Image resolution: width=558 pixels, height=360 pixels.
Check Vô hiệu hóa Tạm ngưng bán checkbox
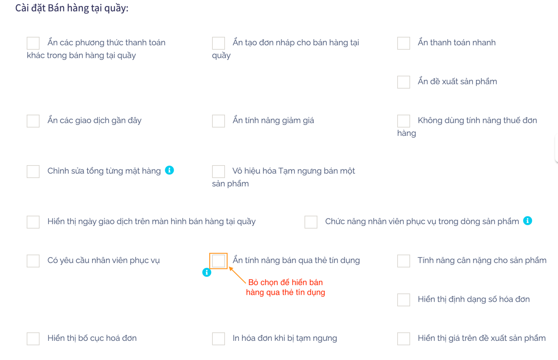pos(218,171)
